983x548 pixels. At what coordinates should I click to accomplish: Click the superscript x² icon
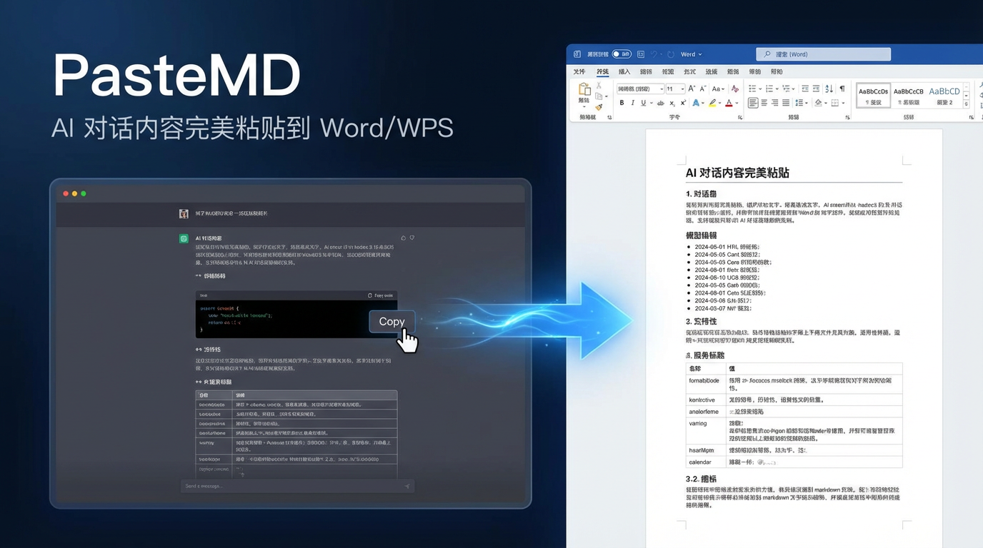pyautogui.click(x=683, y=103)
